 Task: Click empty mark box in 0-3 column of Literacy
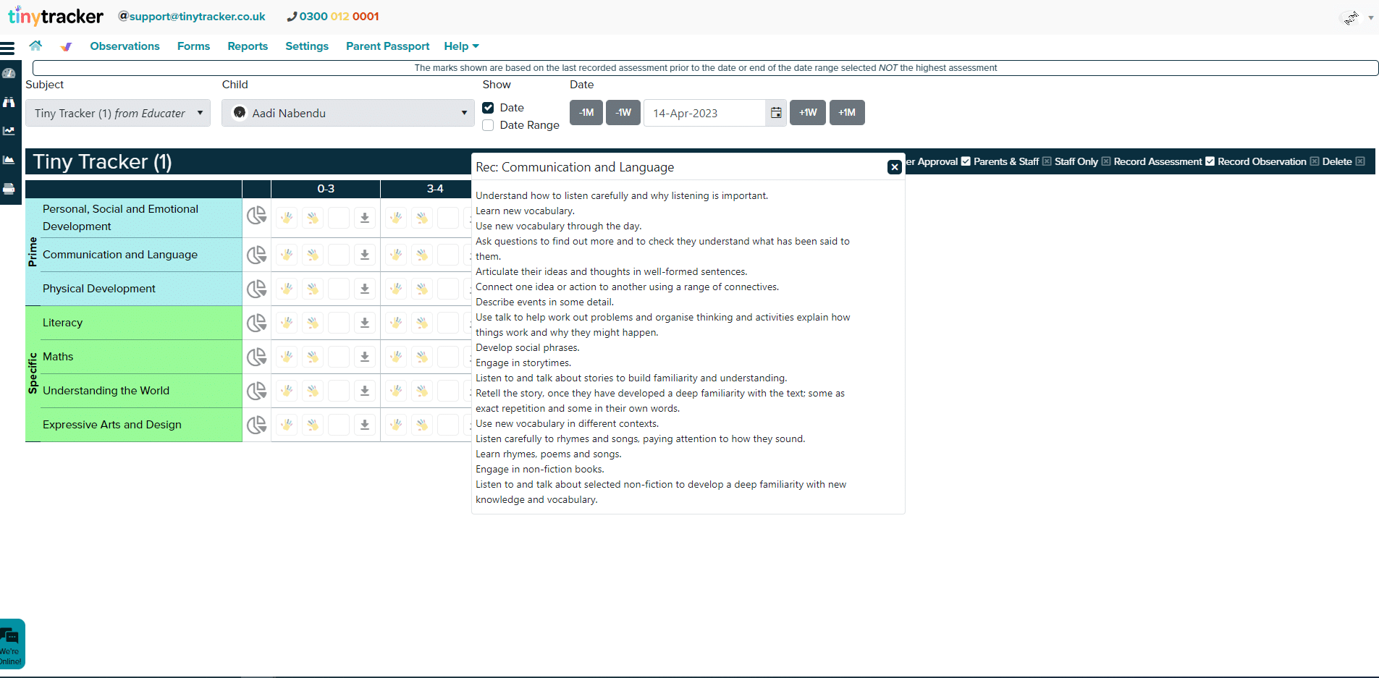(x=339, y=323)
